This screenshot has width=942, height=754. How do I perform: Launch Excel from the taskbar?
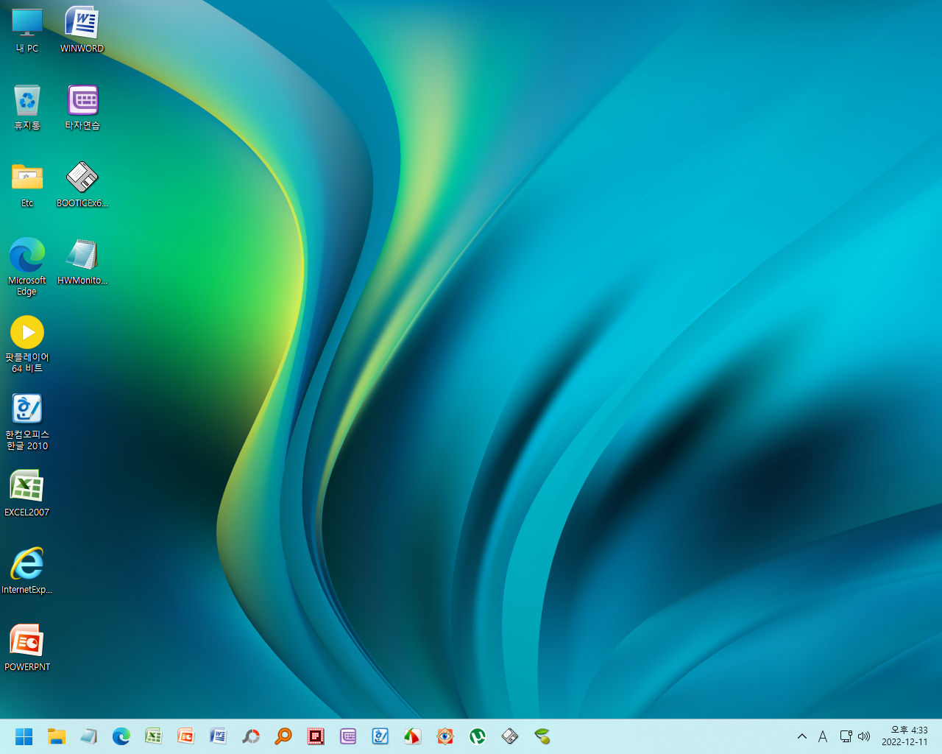click(x=154, y=736)
